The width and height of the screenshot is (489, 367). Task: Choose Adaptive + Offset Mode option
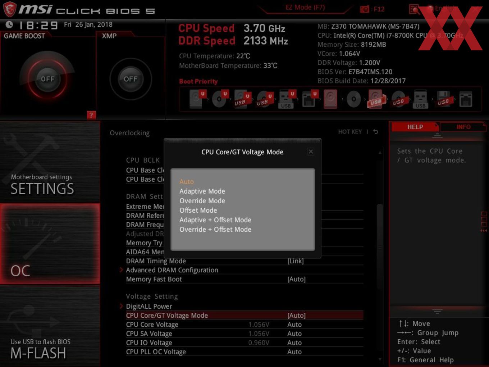point(215,220)
